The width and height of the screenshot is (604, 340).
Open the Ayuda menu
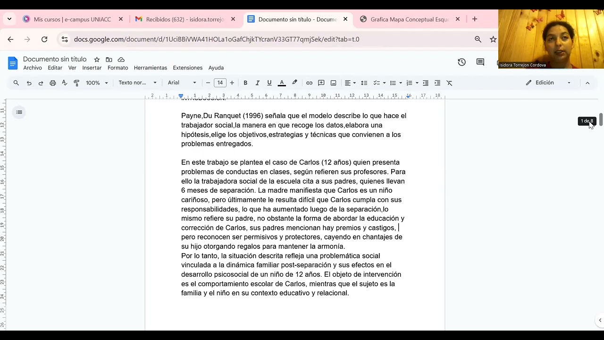click(x=216, y=68)
